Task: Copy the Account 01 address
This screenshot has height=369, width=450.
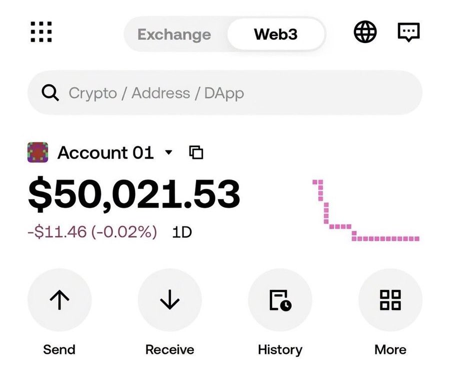Action: [196, 152]
